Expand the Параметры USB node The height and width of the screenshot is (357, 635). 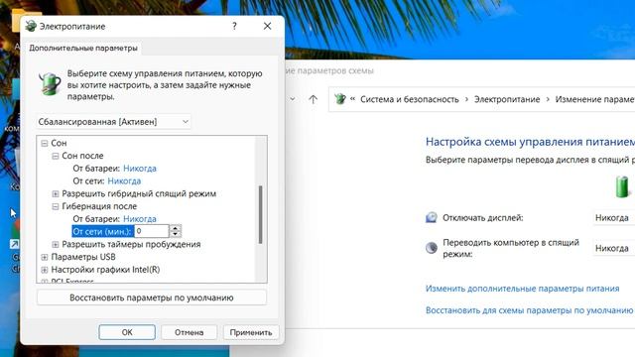pos(45,257)
